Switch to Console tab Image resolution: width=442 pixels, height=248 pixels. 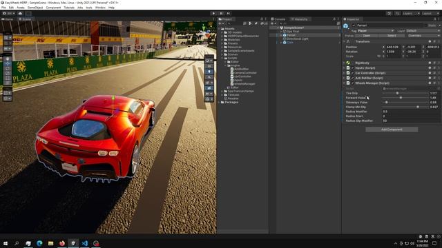click(278, 19)
